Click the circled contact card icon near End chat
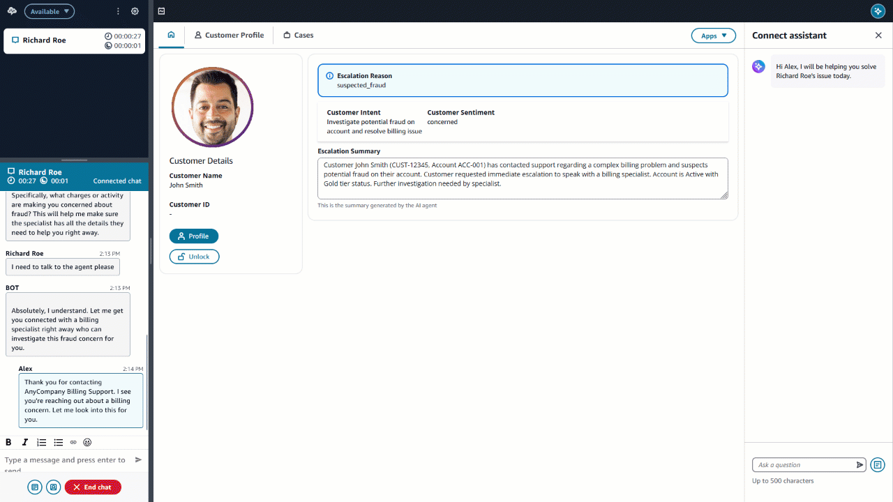 pyautogui.click(x=53, y=487)
